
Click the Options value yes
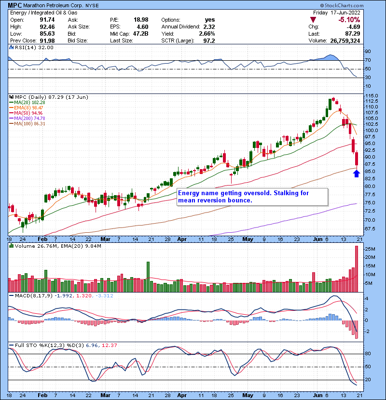[210, 20]
